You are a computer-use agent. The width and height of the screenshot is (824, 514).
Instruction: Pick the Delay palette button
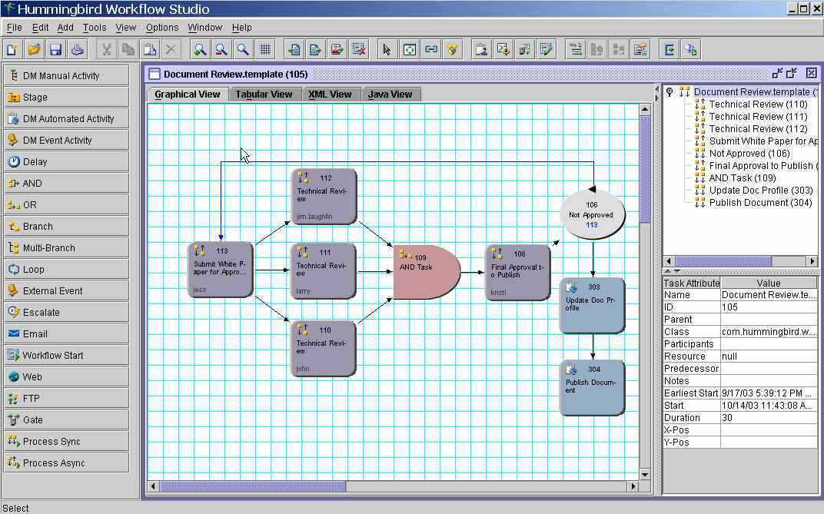point(66,161)
